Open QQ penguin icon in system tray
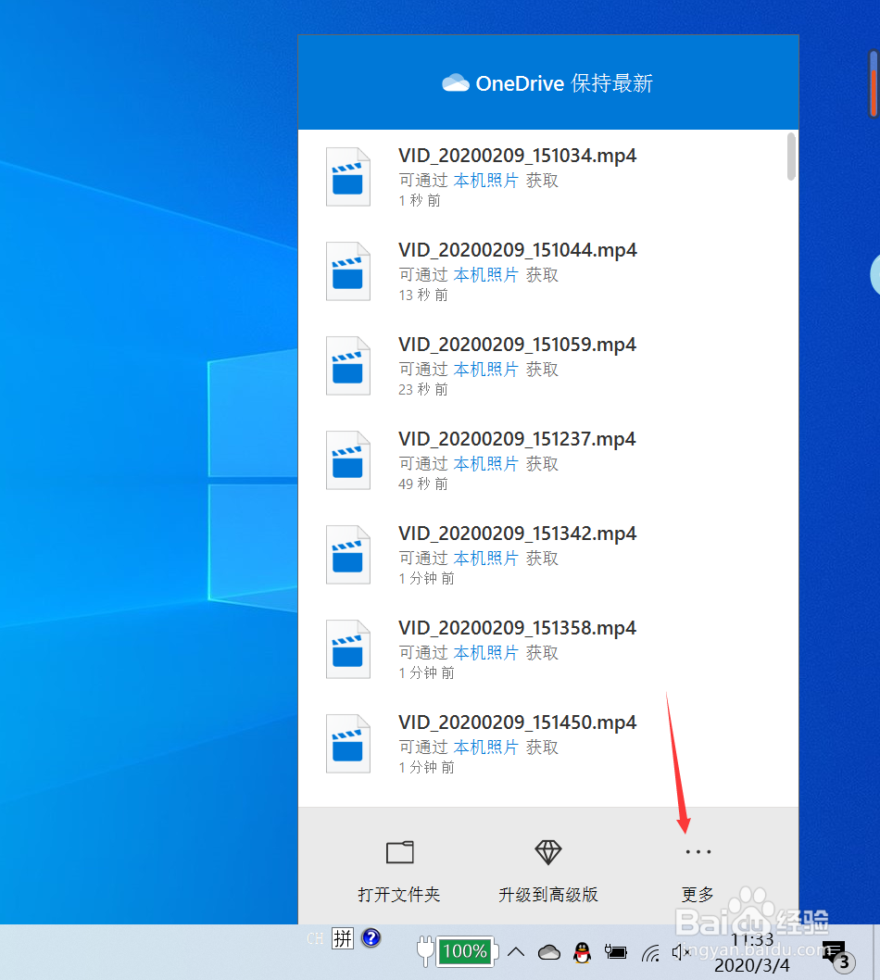The height and width of the screenshot is (980, 880). (582, 952)
